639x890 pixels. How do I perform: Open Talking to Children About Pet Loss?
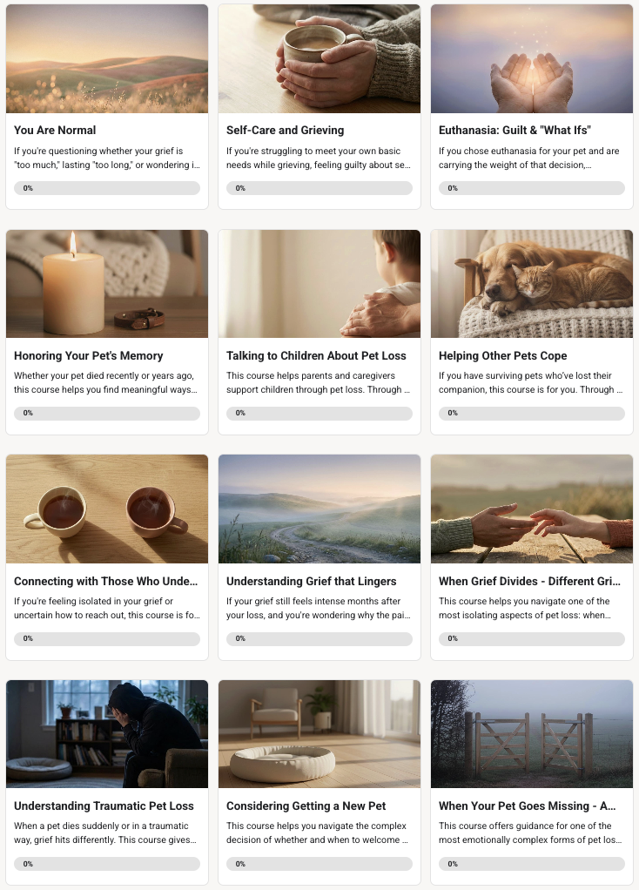point(316,355)
